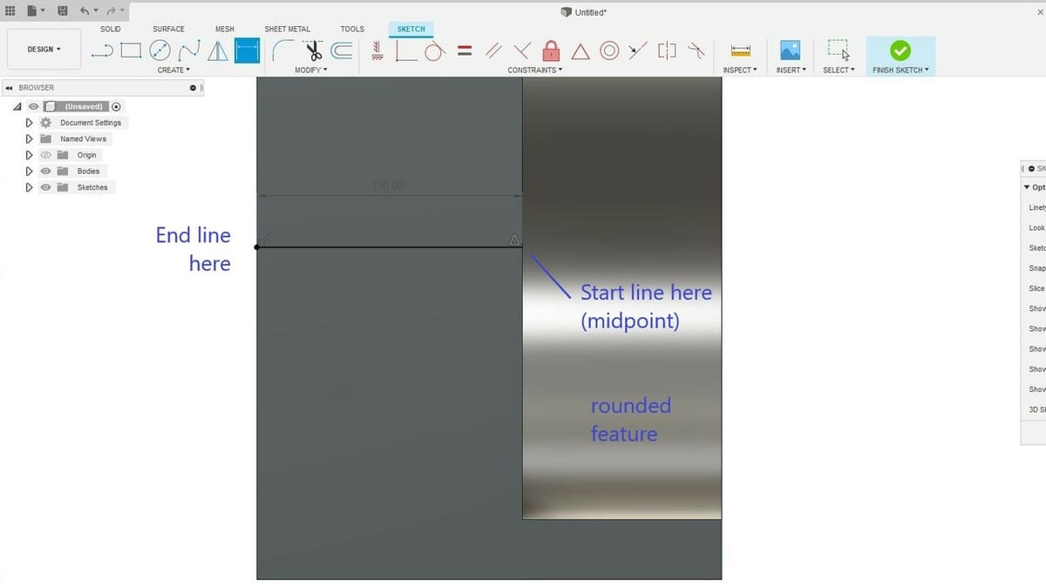Redo the last undone action

(112, 11)
